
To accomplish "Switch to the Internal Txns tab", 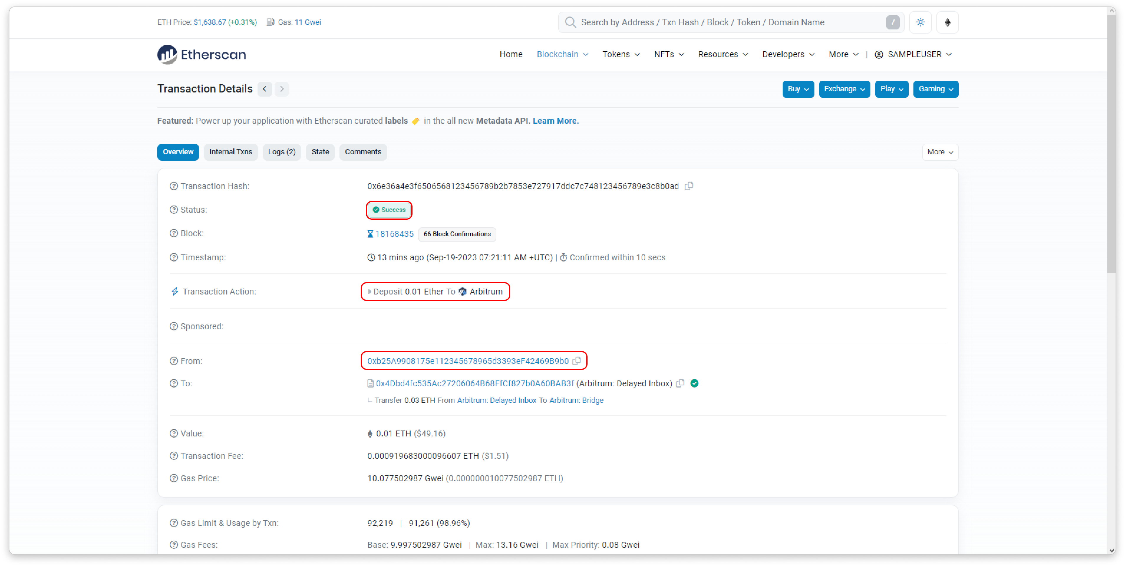I will (x=231, y=152).
